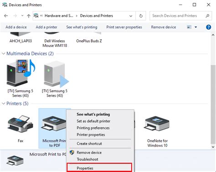Click the Samsung TV media server with music note
216x172 pixels.
(21, 73)
